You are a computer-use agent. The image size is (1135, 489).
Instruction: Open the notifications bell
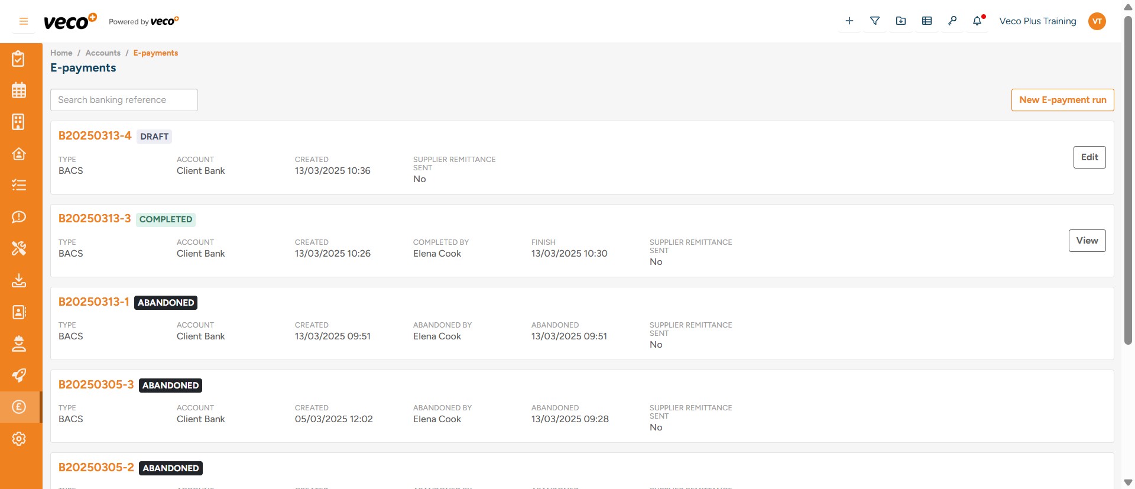(978, 21)
